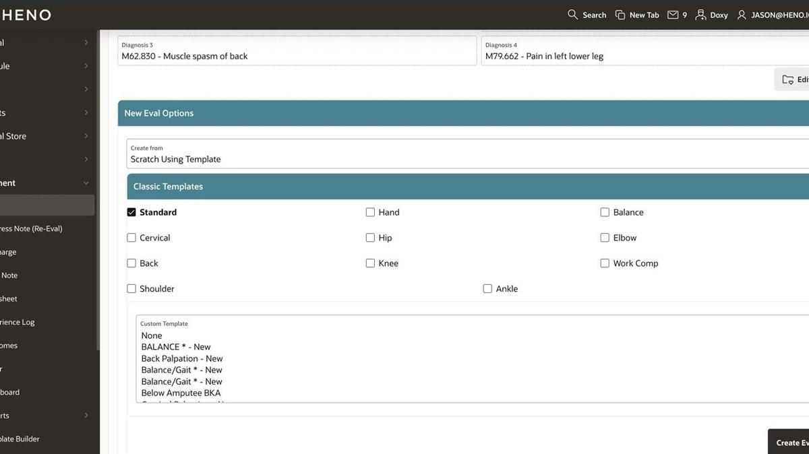Enable the Knee template checkbox
Image resolution: width=809 pixels, height=454 pixels.
click(x=370, y=263)
